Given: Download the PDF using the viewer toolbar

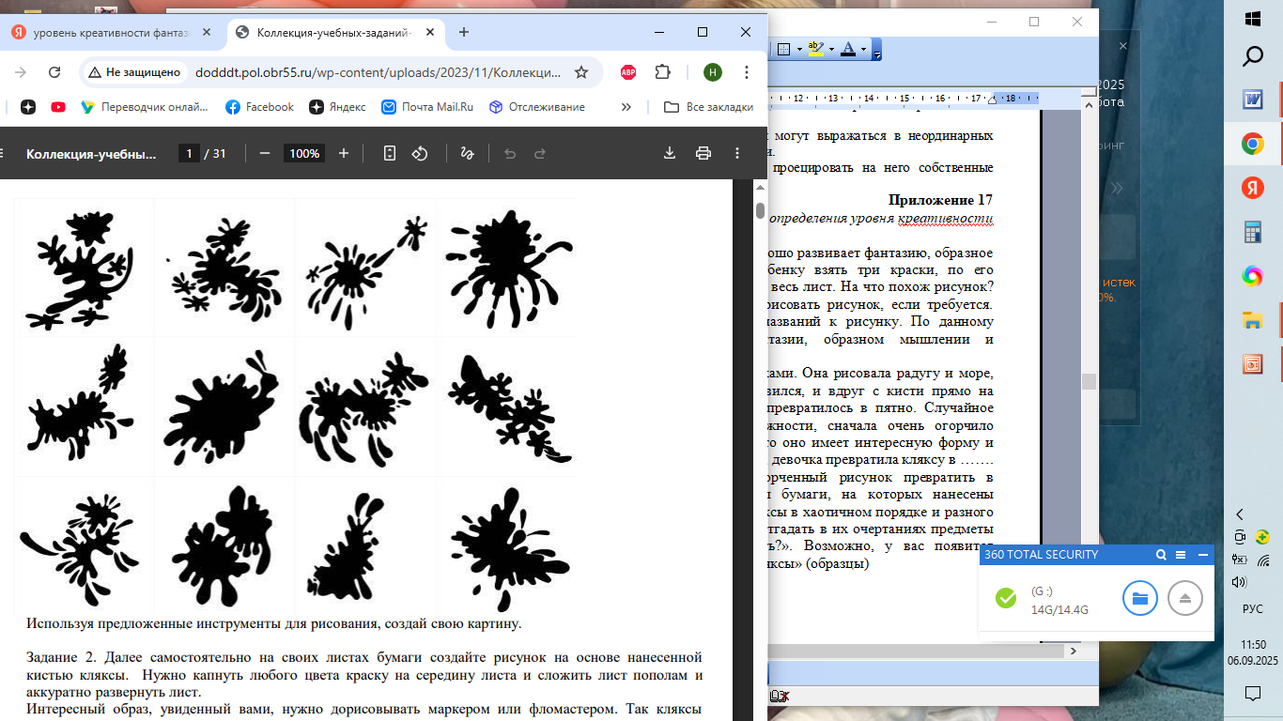Looking at the screenshot, I should click(x=670, y=154).
